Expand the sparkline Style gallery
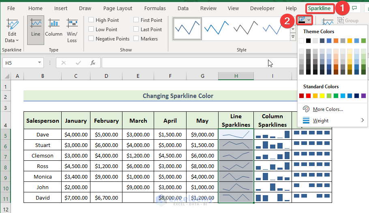369x213 pixels. point(293,37)
